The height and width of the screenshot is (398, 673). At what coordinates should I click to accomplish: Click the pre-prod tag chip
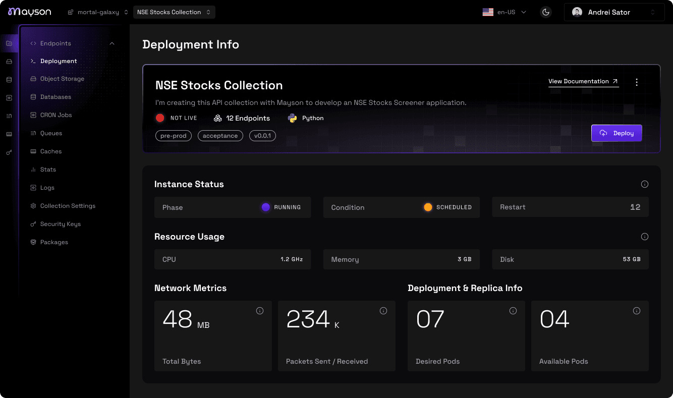[174, 136]
